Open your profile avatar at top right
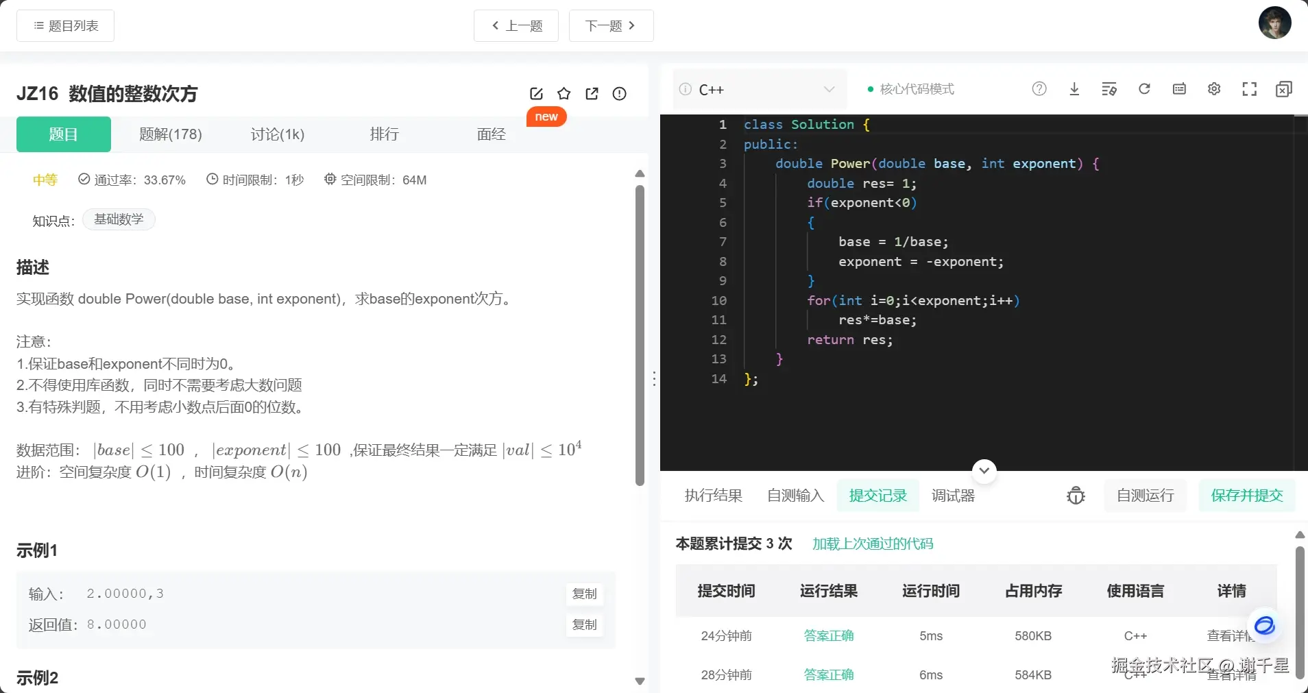The height and width of the screenshot is (693, 1308). [x=1274, y=23]
